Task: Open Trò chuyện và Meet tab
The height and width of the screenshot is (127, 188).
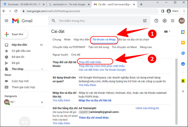Action: click(x=124, y=47)
